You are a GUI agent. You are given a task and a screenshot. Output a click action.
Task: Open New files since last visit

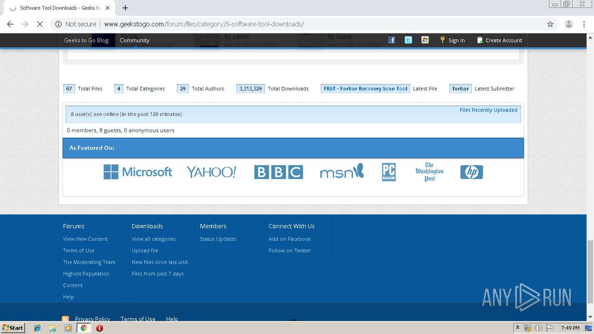tap(160, 262)
